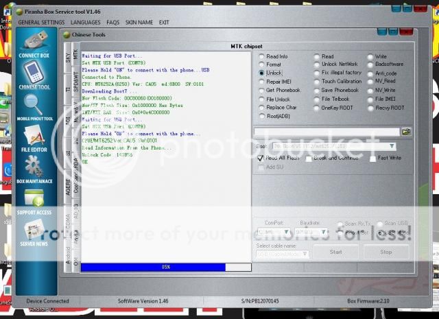Select the Read Info radio button

pyautogui.click(x=262, y=57)
